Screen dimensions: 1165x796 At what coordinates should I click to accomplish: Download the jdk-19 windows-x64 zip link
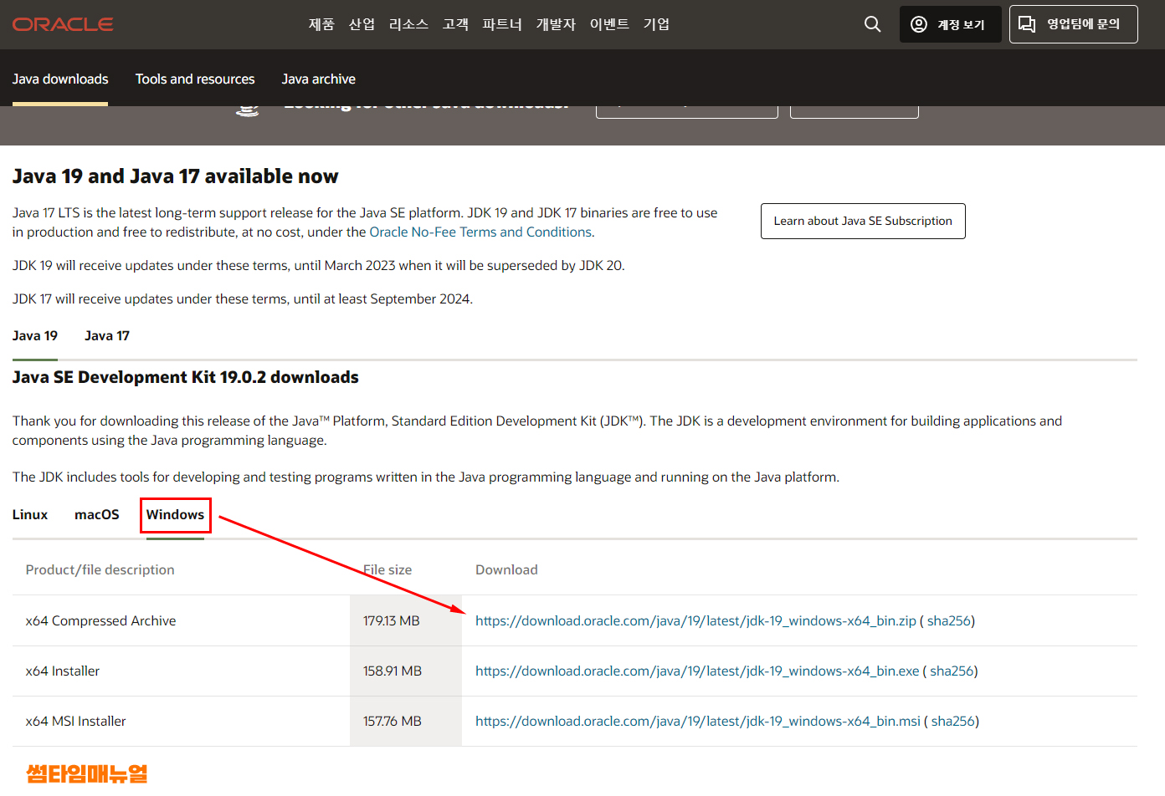(x=695, y=620)
